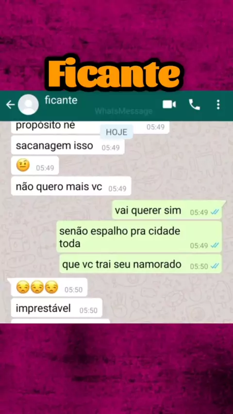This screenshot has width=233, height=414.
Task: Tap the HOJE date badge
Action: coord(116,132)
